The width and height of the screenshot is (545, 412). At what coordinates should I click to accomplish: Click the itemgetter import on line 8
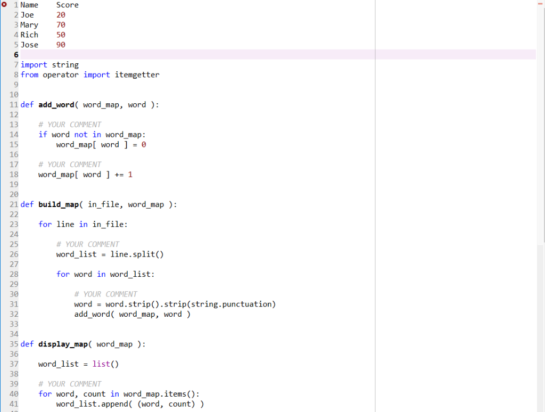click(x=137, y=75)
